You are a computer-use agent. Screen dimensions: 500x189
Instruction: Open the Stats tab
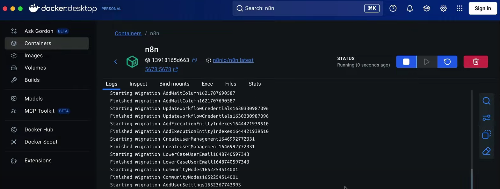pos(255,84)
